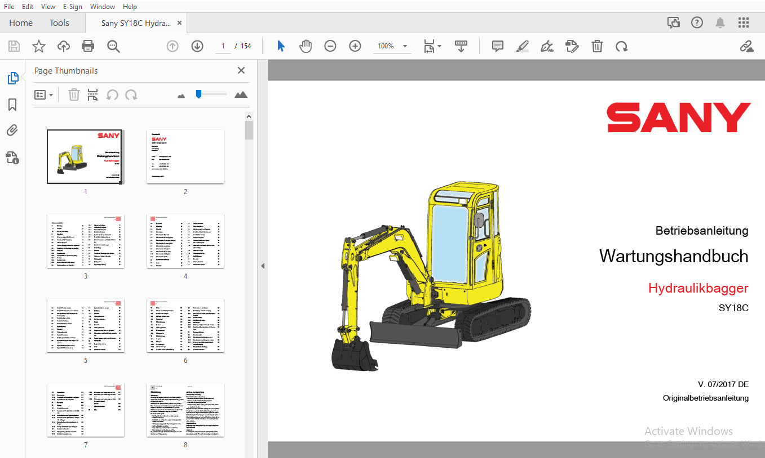Viewport: 765px width, 458px height.
Task: Open the notifications bell
Action: (720, 23)
